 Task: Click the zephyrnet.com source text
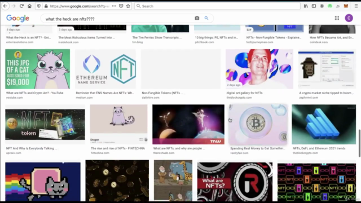[x=309, y=98]
